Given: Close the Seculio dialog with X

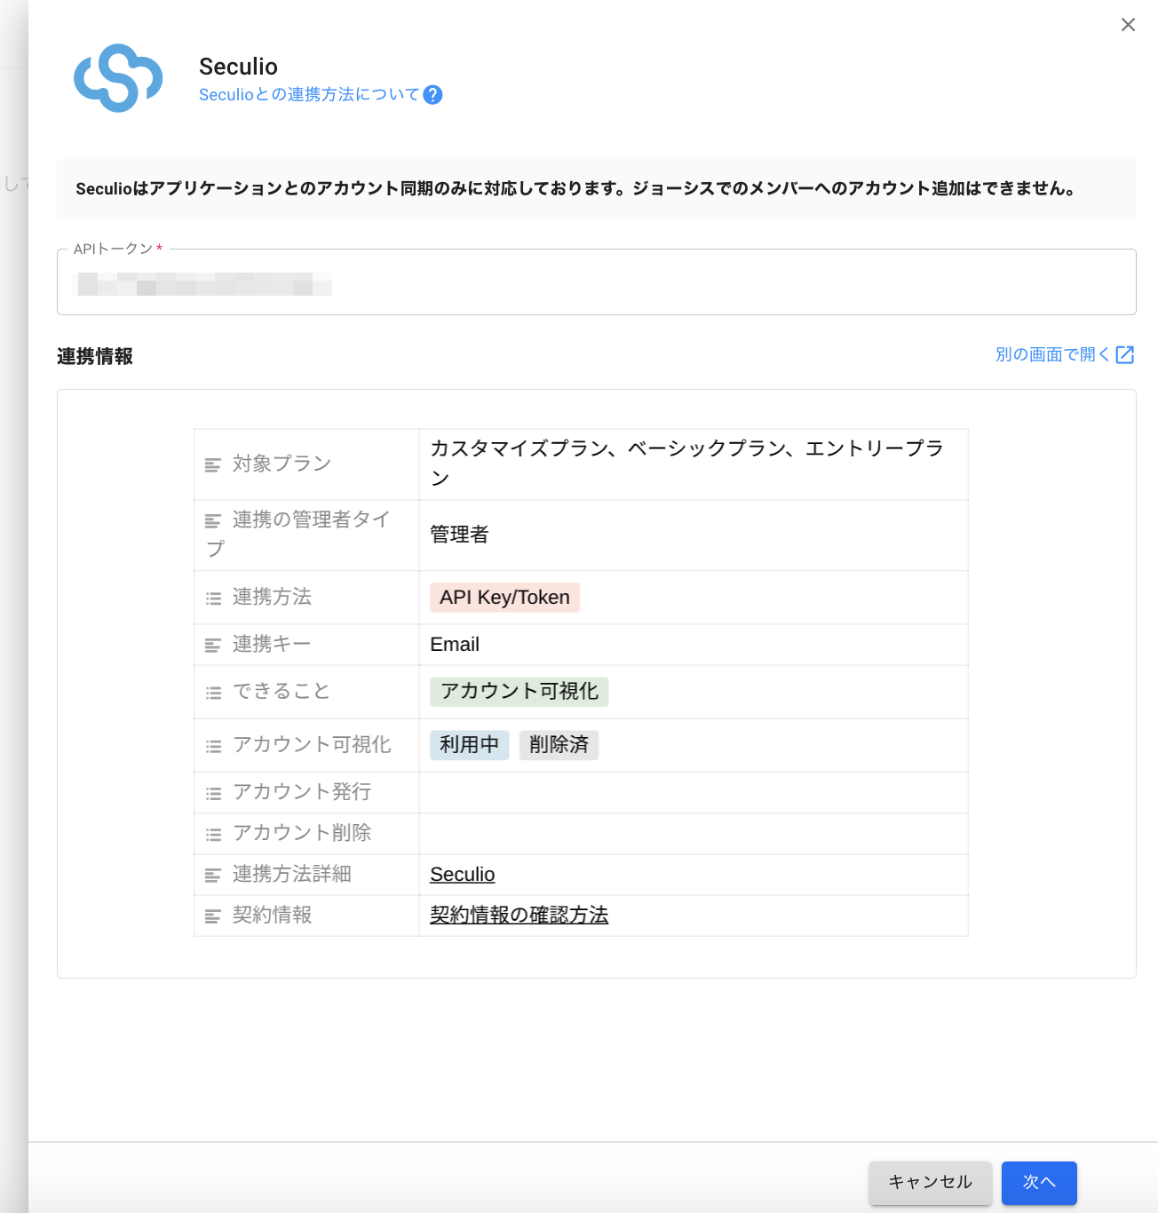Looking at the screenshot, I should click(x=1128, y=25).
